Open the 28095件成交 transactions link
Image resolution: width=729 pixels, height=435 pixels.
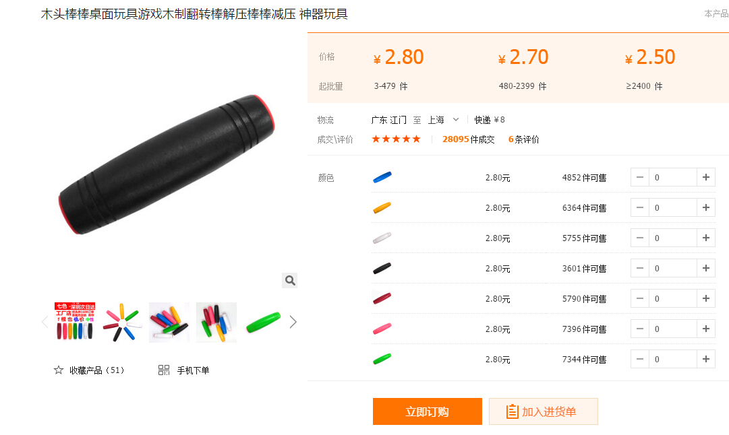[x=468, y=139]
